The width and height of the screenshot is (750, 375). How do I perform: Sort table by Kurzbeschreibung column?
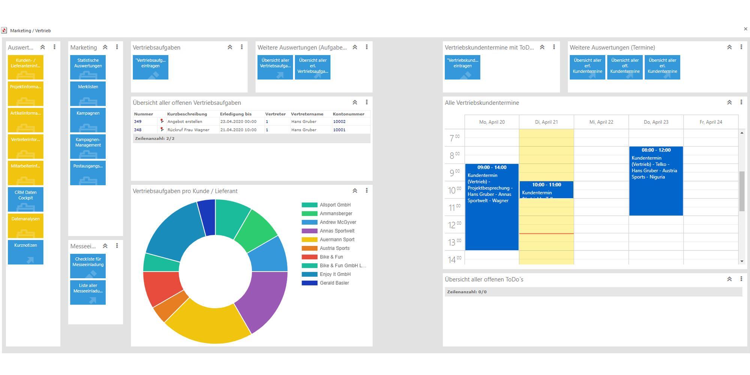click(187, 114)
